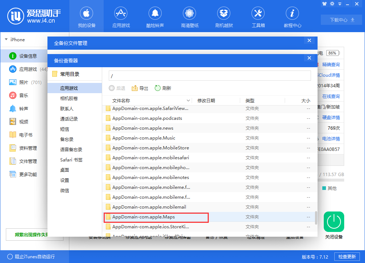Viewport: 365px width, 263px height.
Task: Open the titlebar dropdown arrow menu
Action: point(340,4)
